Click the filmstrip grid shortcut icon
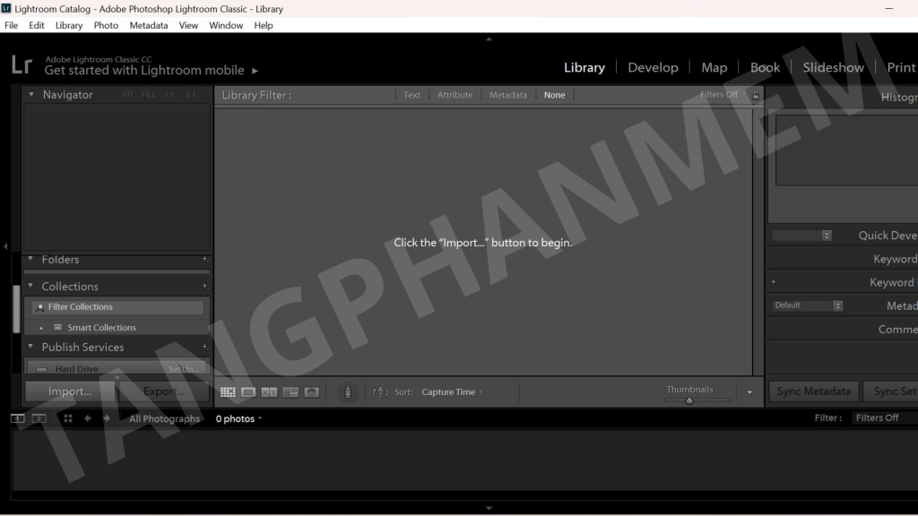Viewport: 918px width, 516px height. pyautogui.click(x=68, y=418)
